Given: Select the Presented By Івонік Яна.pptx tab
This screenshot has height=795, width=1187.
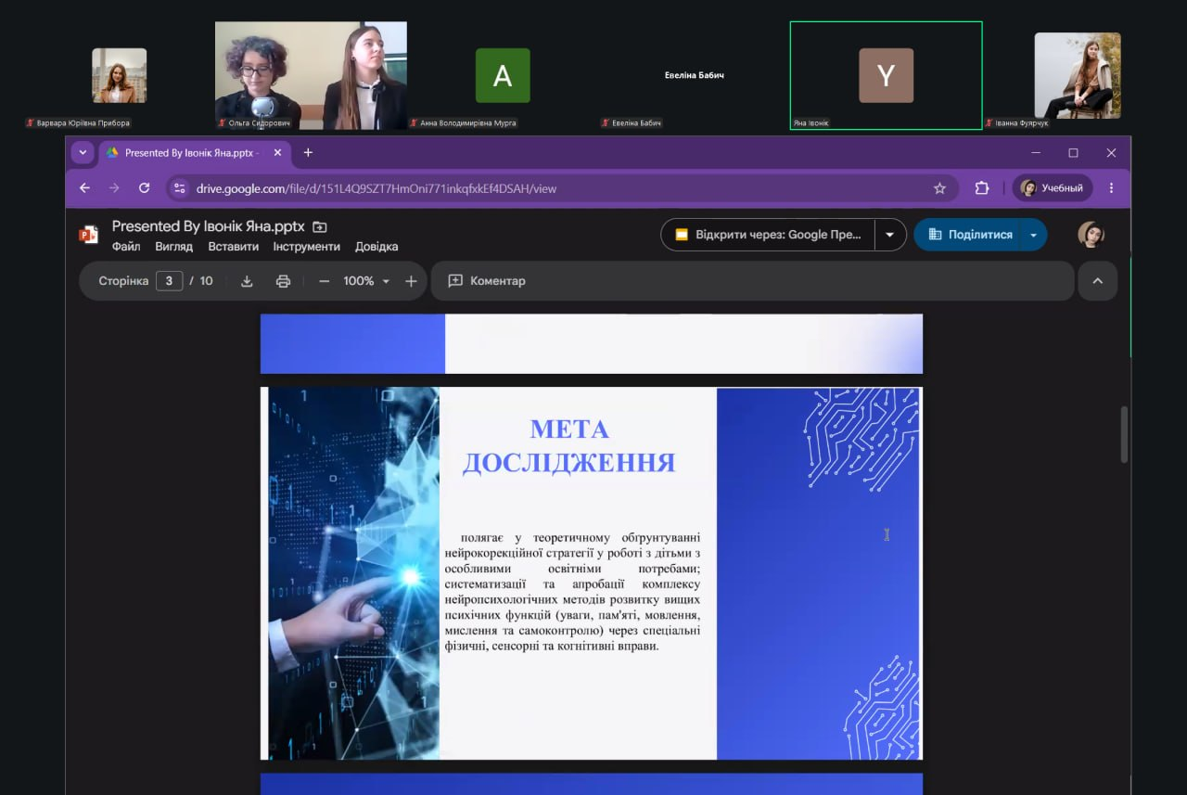Looking at the screenshot, I should coord(194,153).
